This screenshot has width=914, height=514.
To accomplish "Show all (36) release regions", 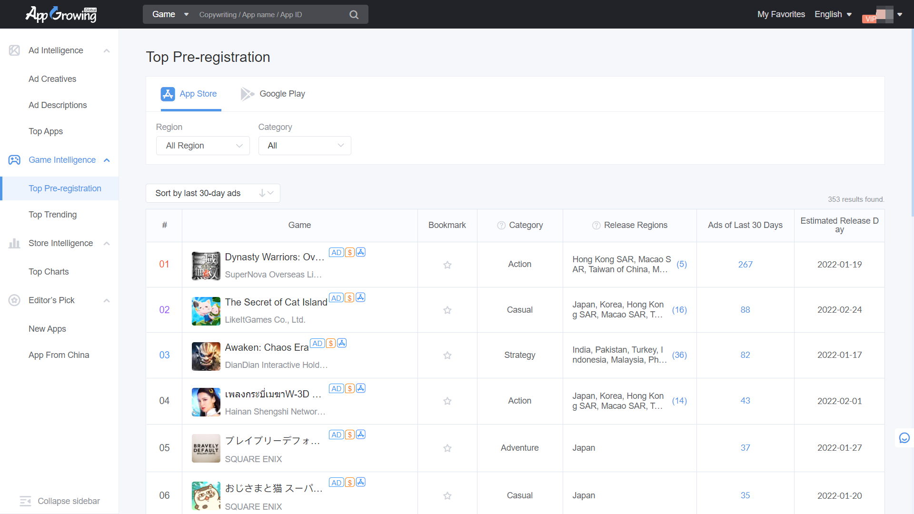I will click(679, 355).
